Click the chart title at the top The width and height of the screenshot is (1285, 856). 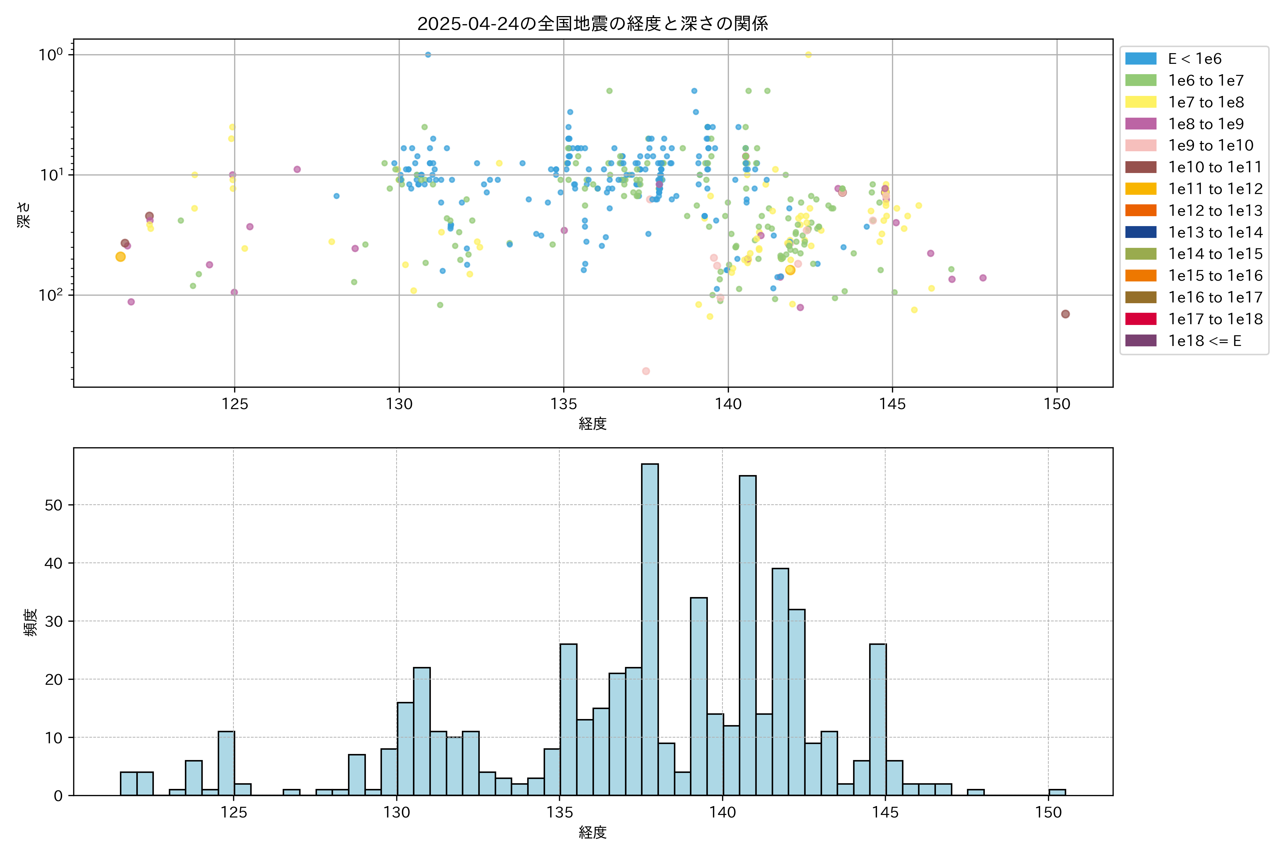click(x=593, y=24)
